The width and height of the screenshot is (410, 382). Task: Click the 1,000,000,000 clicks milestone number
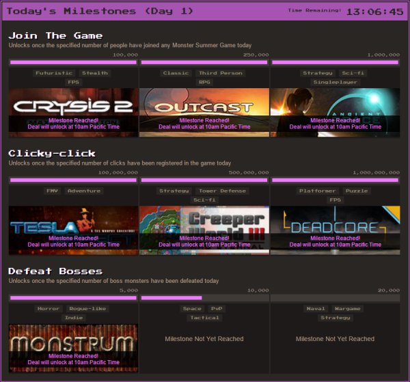point(377,173)
